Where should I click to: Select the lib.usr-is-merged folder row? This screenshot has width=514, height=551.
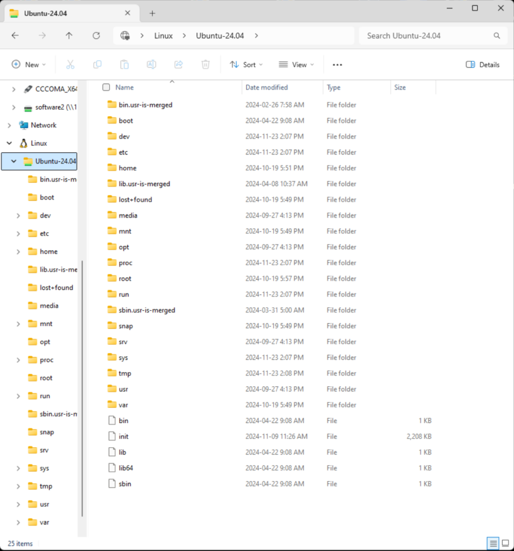(270, 184)
